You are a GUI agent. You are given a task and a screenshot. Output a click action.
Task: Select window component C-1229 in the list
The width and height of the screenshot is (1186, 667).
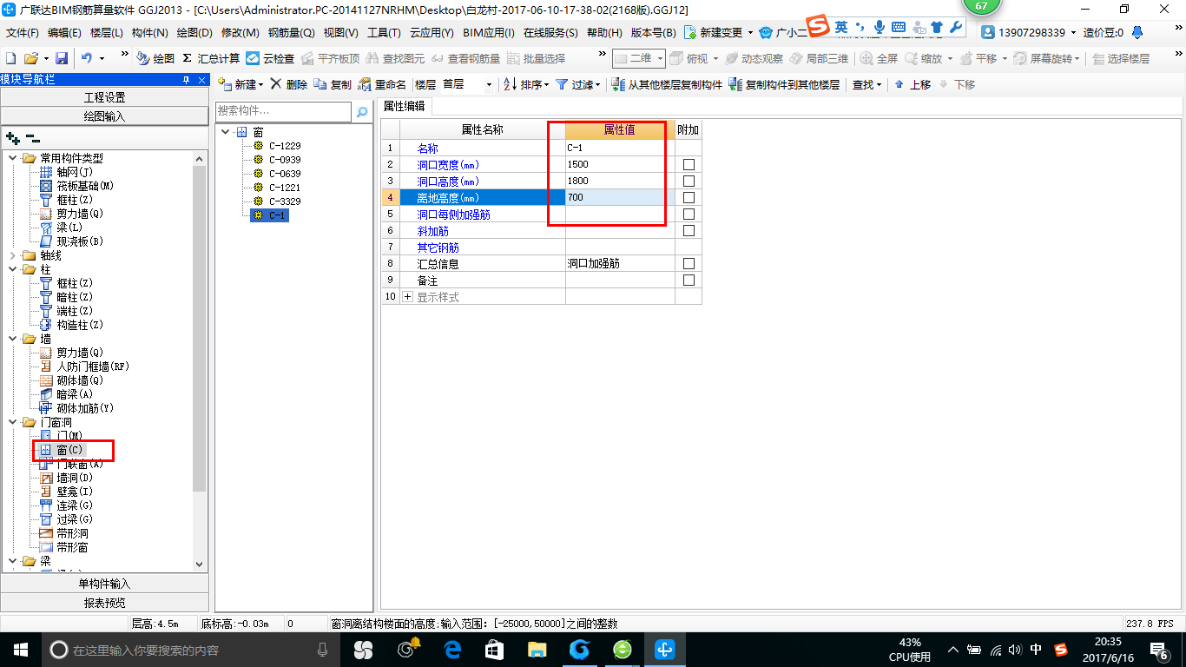(x=285, y=146)
